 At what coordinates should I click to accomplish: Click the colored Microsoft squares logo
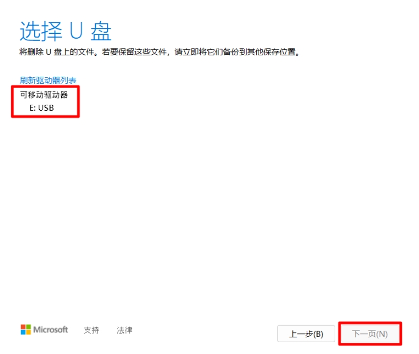tap(25, 330)
